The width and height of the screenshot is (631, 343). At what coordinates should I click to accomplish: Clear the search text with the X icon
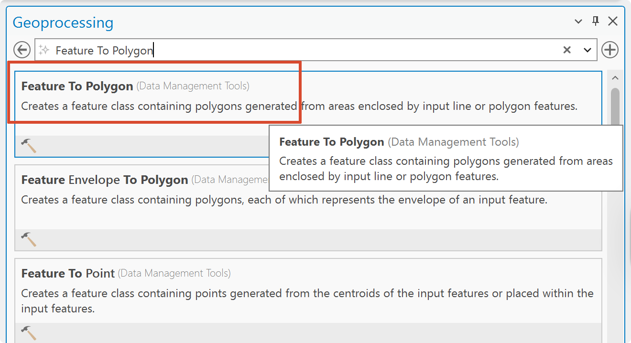pyautogui.click(x=567, y=50)
